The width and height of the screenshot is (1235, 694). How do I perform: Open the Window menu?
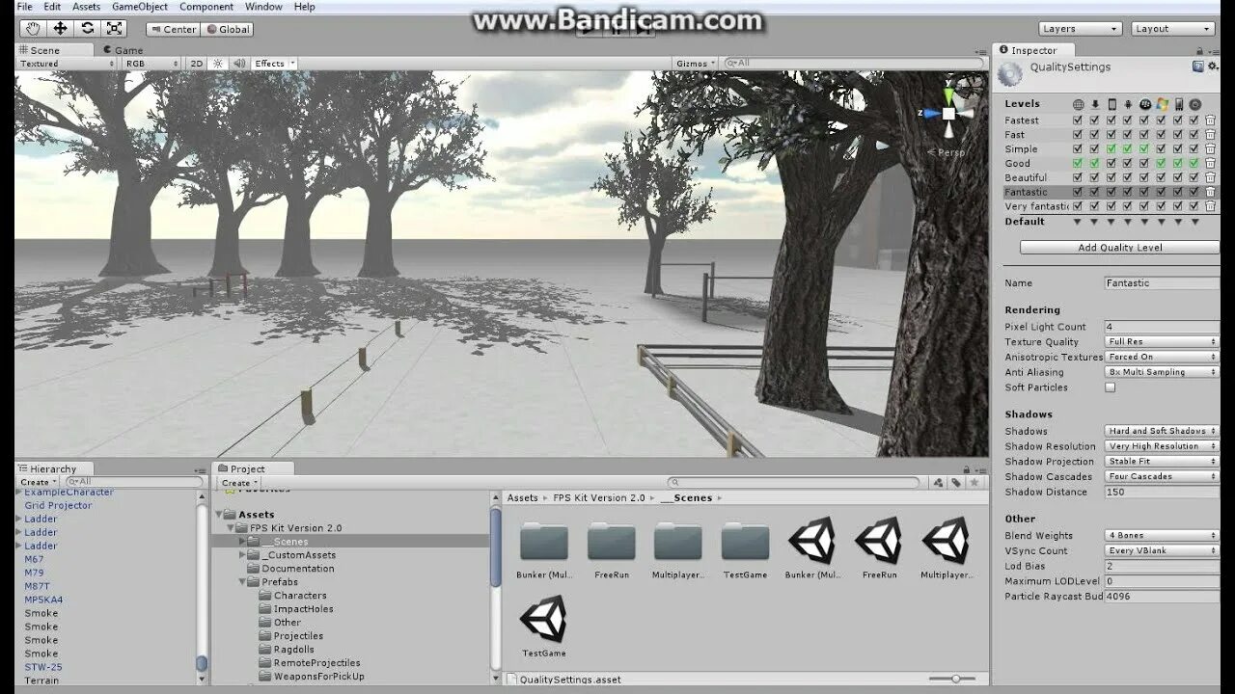pos(263,7)
